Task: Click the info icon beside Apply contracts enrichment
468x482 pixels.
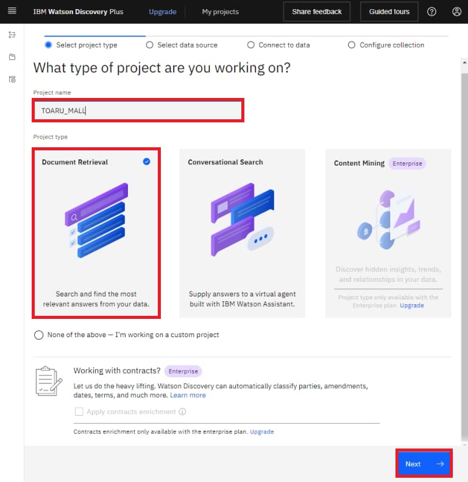Action: tap(182, 411)
